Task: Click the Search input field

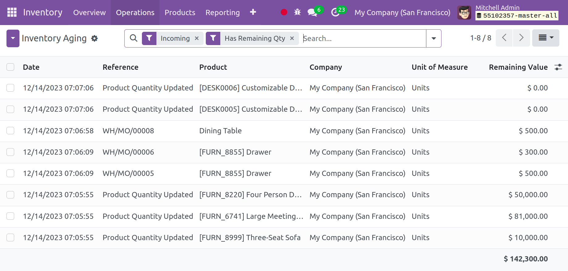Action: point(363,38)
